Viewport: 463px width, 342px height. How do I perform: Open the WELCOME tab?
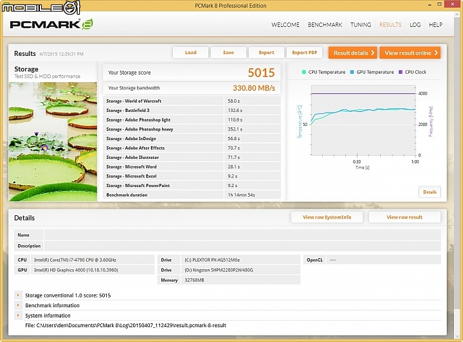pos(286,25)
